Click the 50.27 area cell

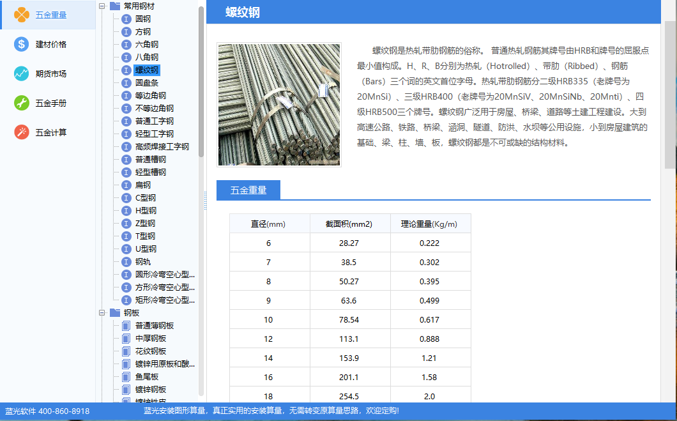point(349,282)
